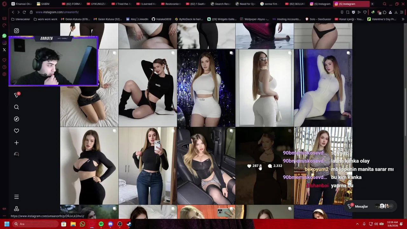Open the browser tab search magnifier
The width and height of the screenshot is (407, 229).
pyautogui.click(x=384, y=4)
